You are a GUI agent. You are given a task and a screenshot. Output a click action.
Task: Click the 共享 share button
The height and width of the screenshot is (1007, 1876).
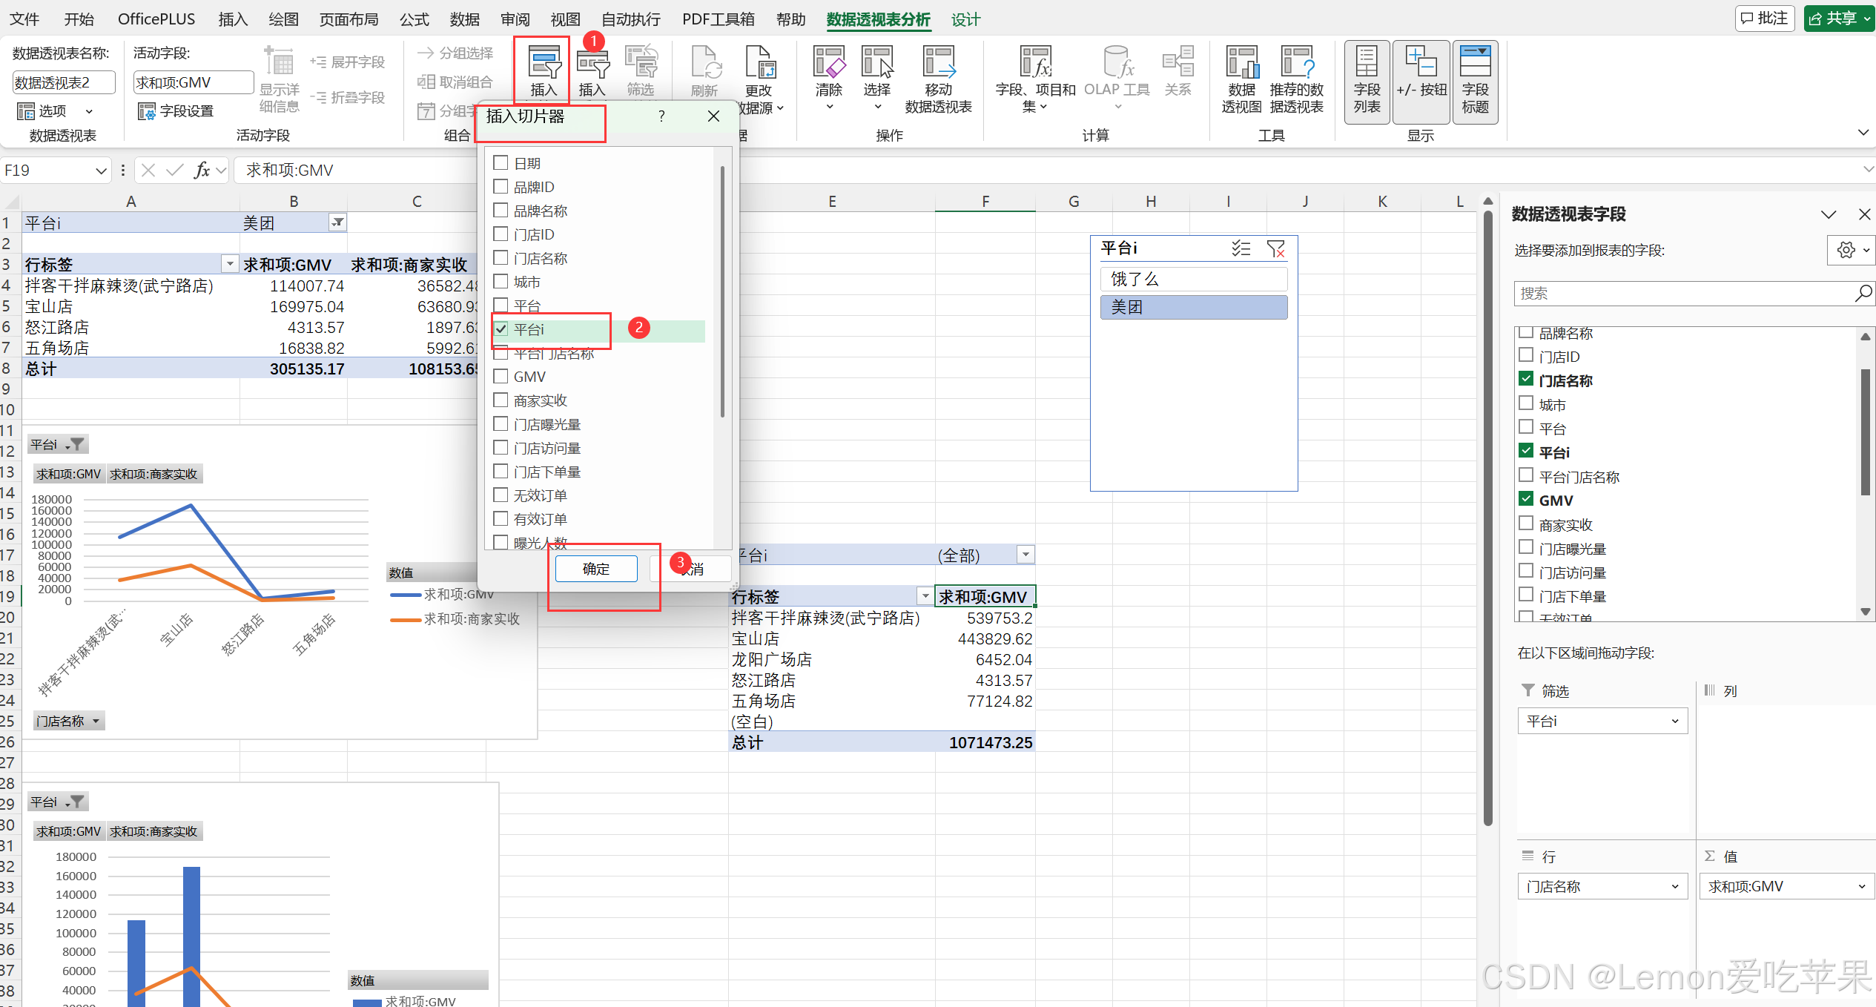click(1838, 18)
